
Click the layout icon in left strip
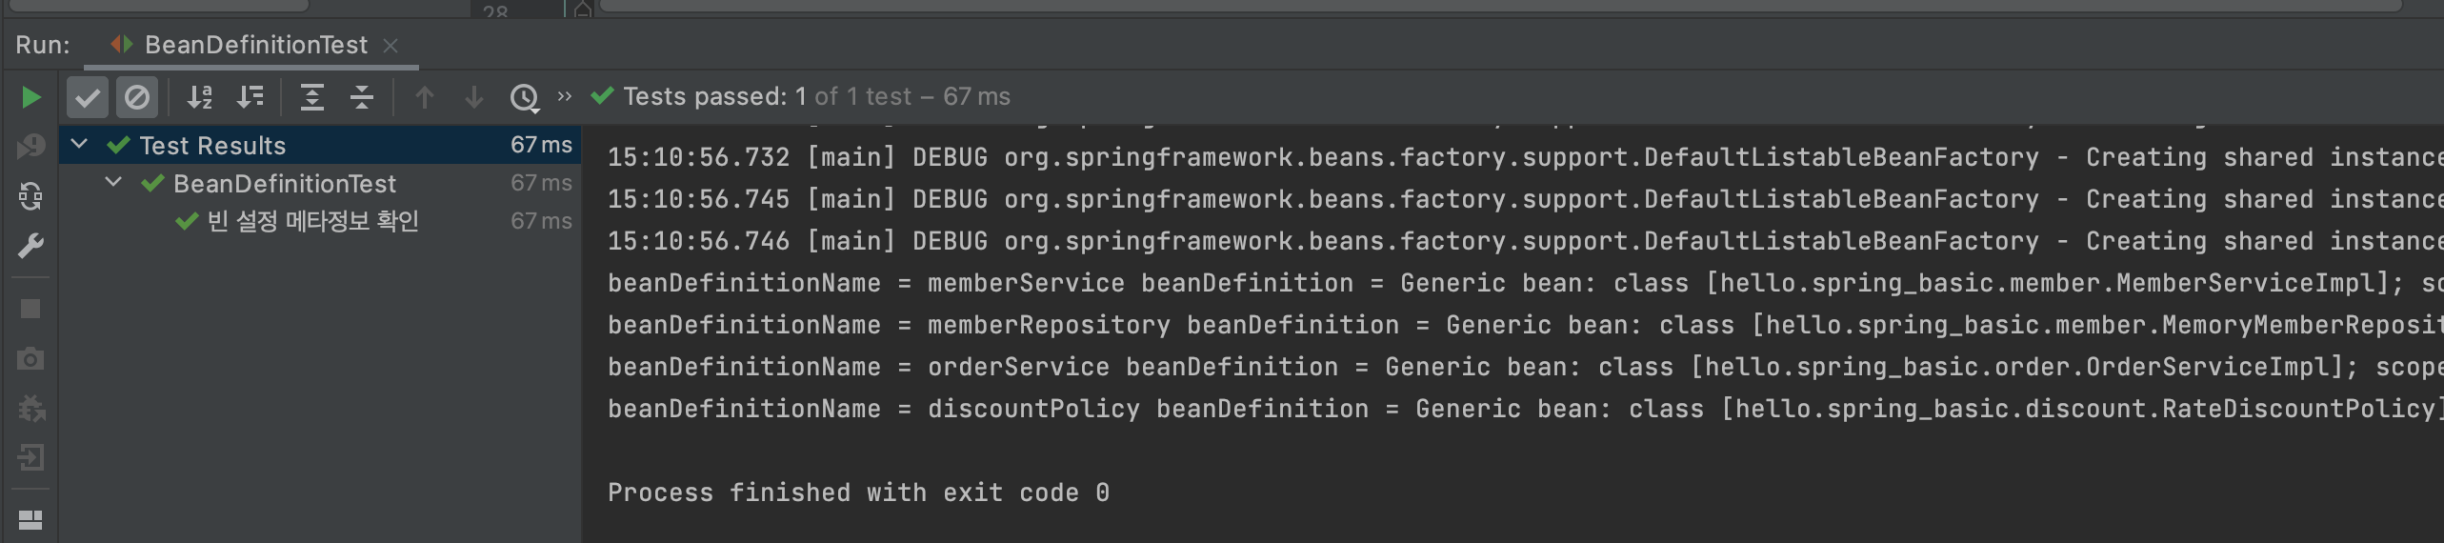point(30,519)
